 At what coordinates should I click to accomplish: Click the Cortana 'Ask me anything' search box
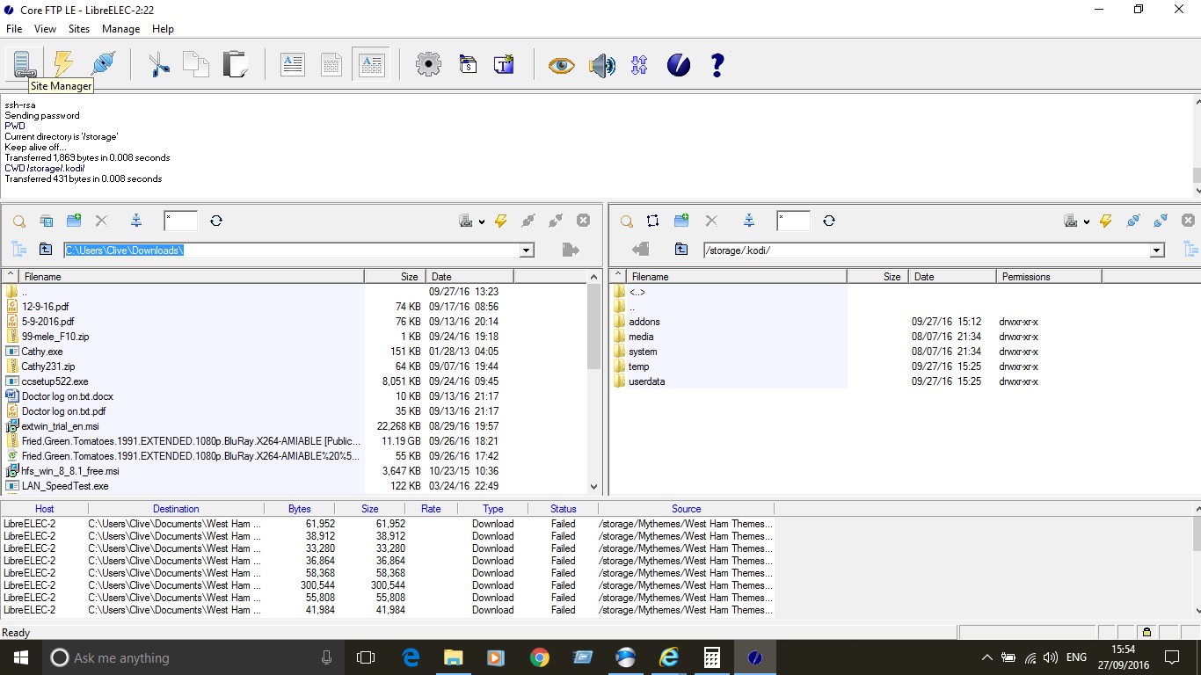(192, 657)
